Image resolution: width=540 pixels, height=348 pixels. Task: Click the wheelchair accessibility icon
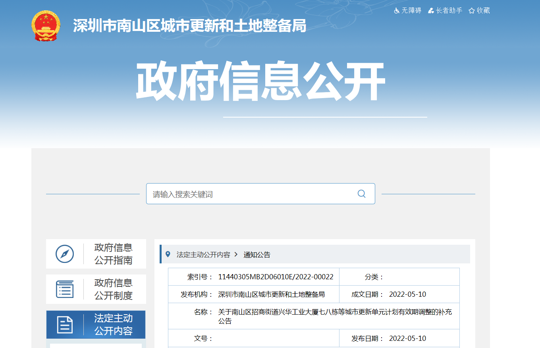point(397,11)
